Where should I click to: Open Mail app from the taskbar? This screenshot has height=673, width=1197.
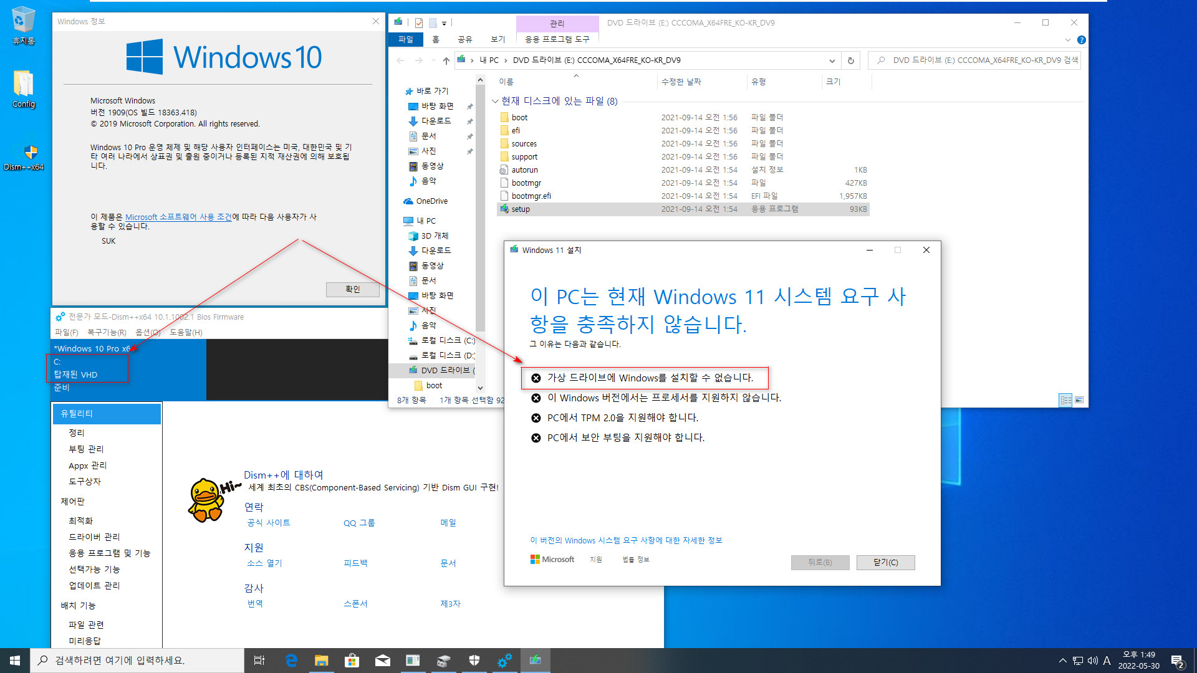(x=382, y=661)
